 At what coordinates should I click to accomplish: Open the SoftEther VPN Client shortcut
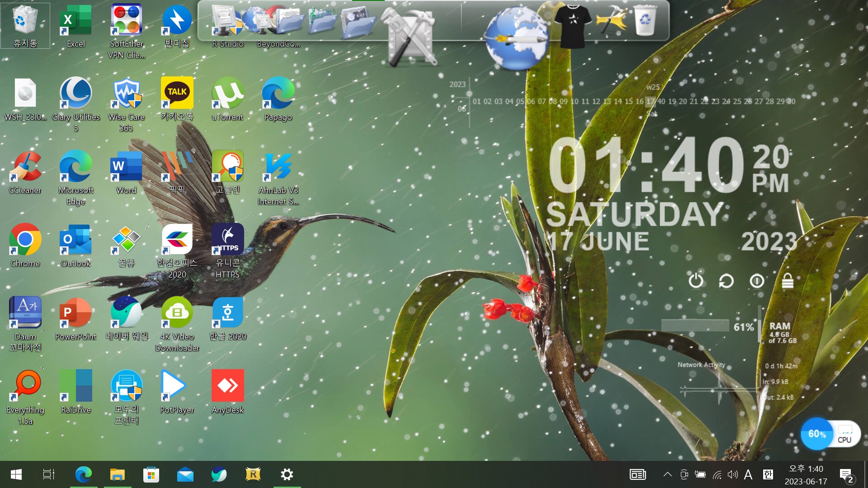coord(127,32)
